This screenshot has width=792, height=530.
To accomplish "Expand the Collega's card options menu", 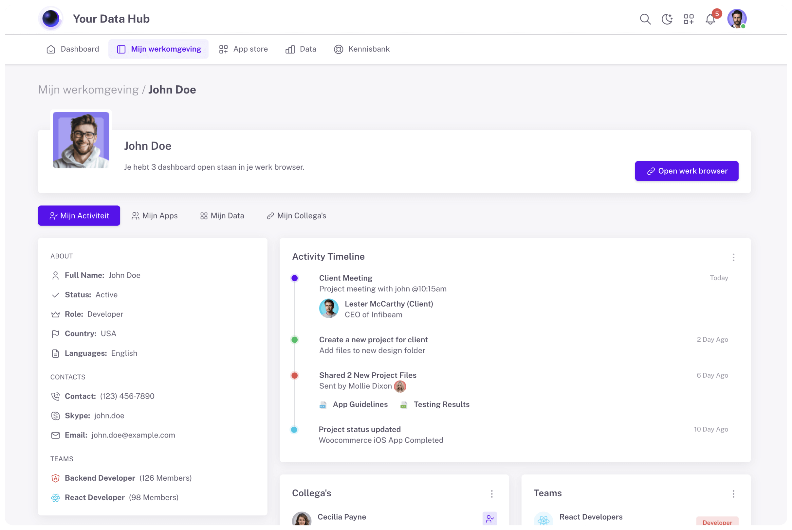I will [x=492, y=494].
